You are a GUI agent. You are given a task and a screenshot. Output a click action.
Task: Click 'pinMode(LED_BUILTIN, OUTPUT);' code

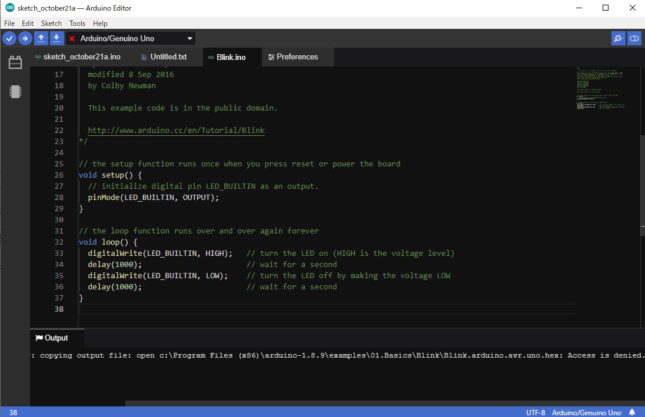click(x=153, y=198)
